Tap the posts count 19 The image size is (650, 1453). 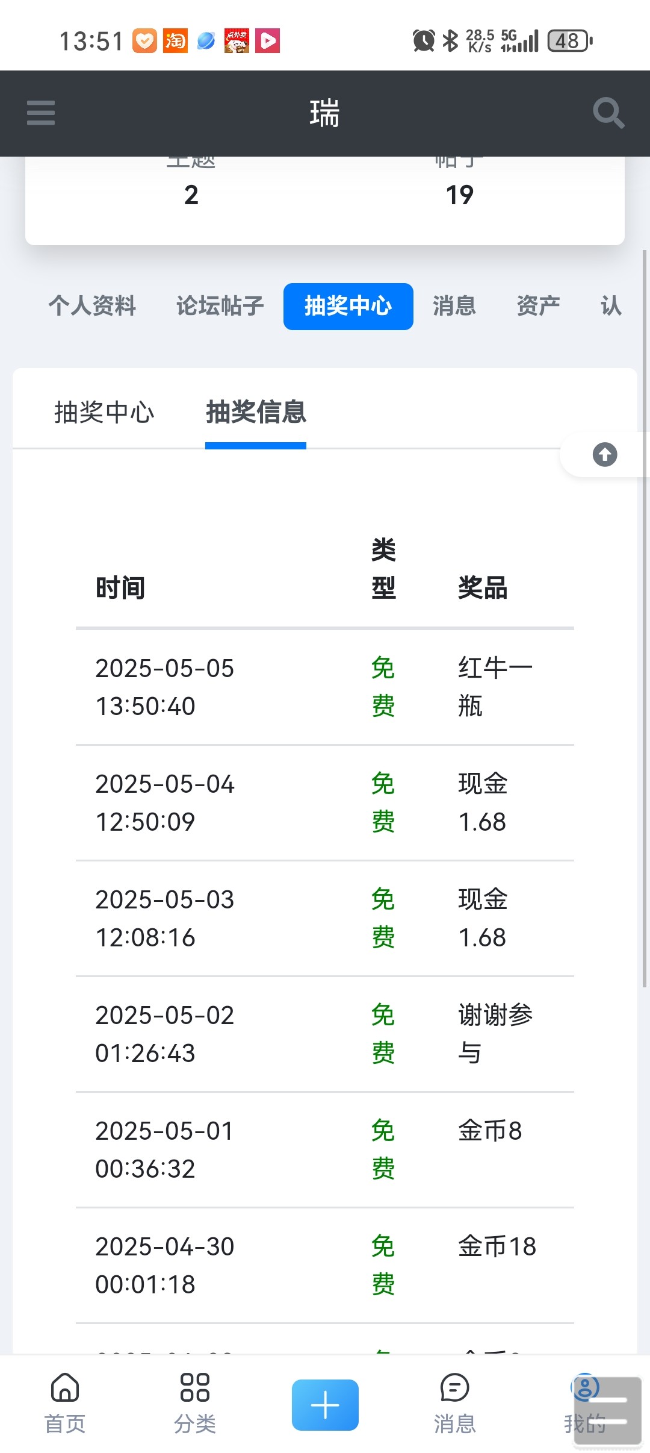click(x=459, y=195)
